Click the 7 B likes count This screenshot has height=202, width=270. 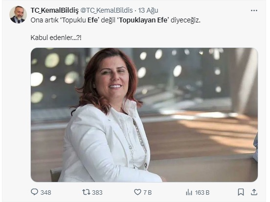[148, 192]
